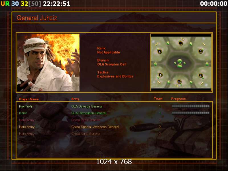Screen dimensions: 228x171
Task: Click 'Hard Army' name beside China Tank General
Action: pos(27,120)
